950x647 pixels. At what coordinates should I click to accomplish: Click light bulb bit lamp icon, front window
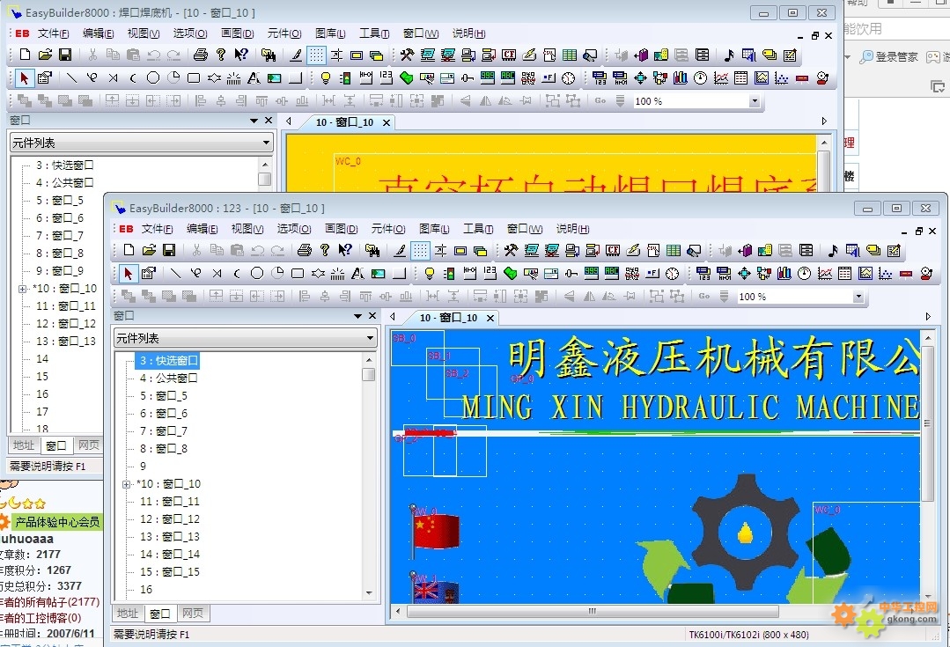[430, 273]
